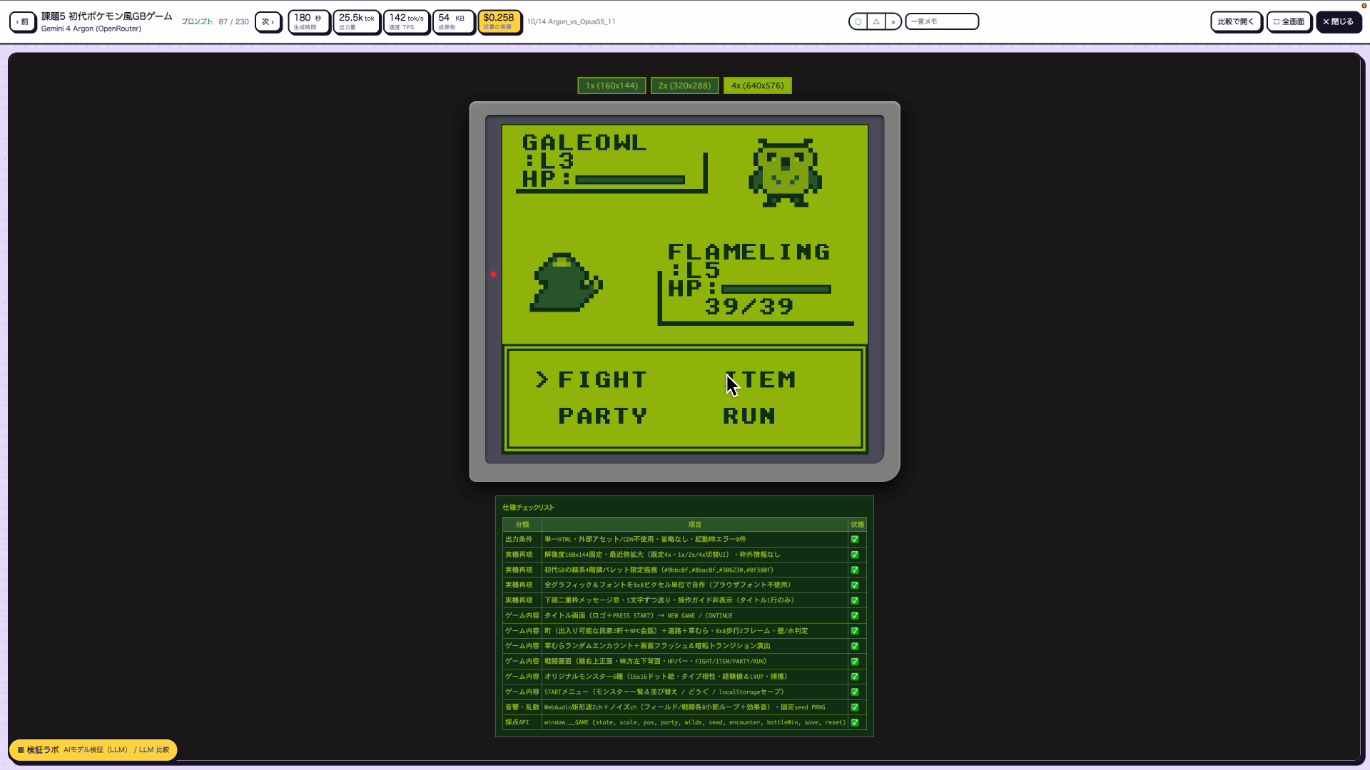Toggle checkbox for 緑系4階調パレット row
Screen dimensions: 1370x770
click(855, 570)
